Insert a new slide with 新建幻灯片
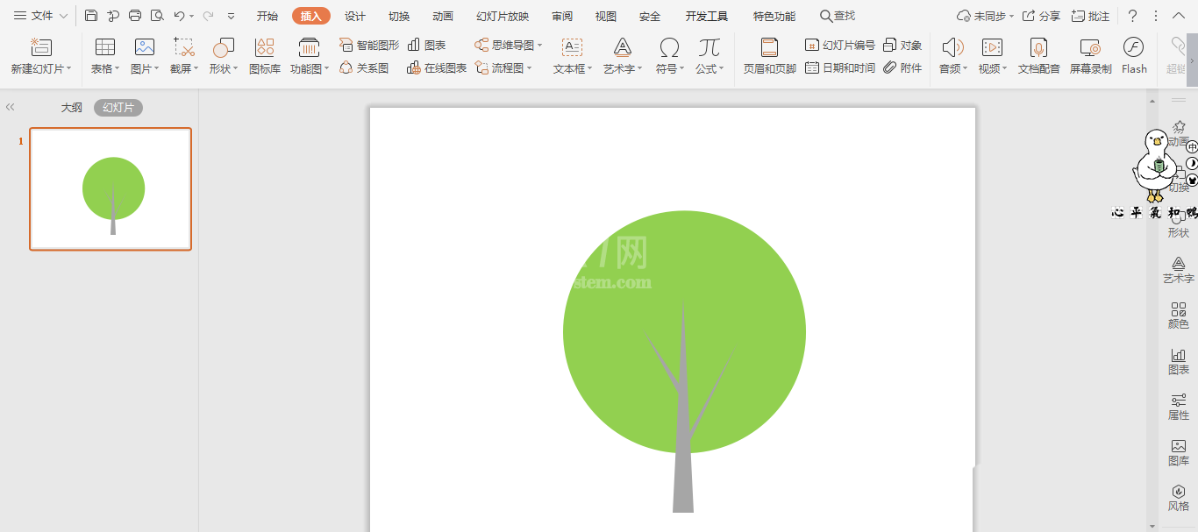Viewport: 1198px width, 532px height. [41, 55]
